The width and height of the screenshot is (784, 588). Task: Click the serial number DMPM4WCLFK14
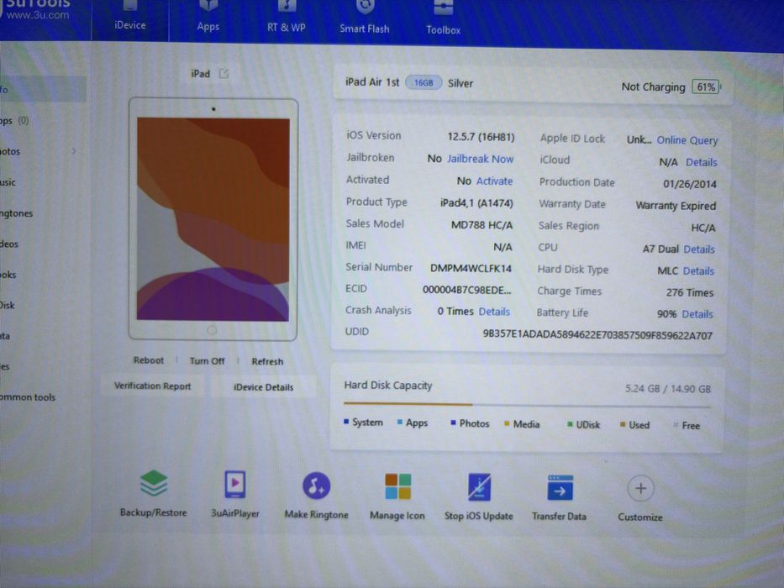471,269
